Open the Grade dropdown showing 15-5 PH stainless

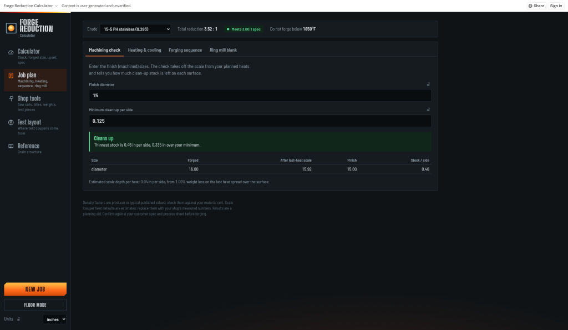pyautogui.click(x=135, y=29)
